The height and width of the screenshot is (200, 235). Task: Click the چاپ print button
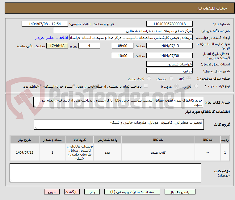pyautogui.click(x=92, y=192)
